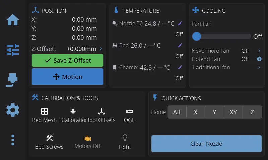This screenshot has width=268, height=160.
Task: Click the Nozzle T0 heater icon
Action: click(x=115, y=23)
